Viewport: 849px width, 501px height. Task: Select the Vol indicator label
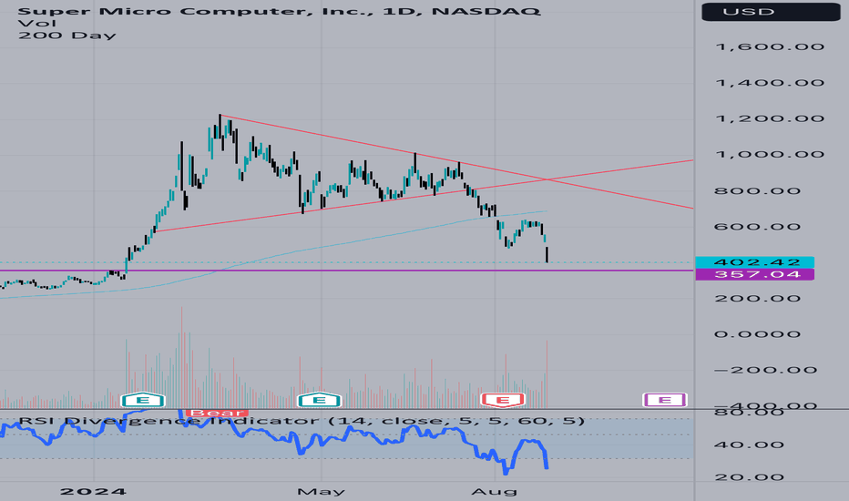36,24
